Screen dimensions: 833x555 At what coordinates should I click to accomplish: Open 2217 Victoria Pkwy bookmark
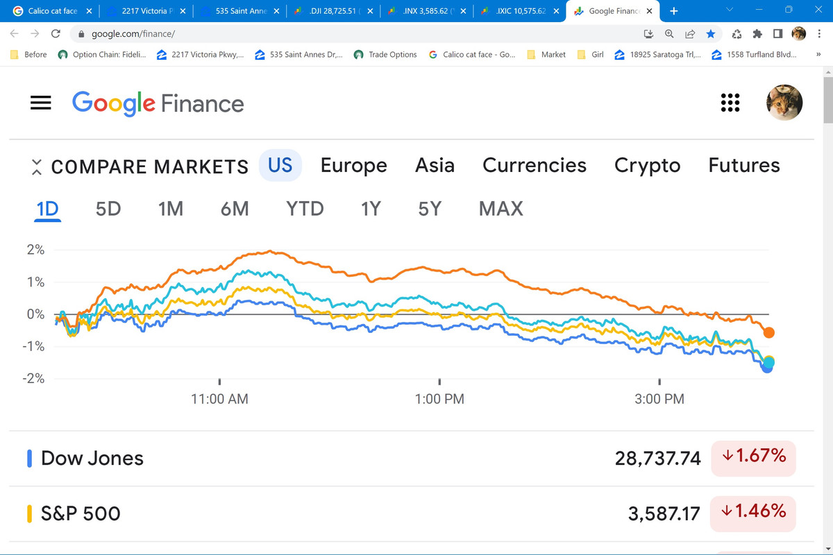pyautogui.click(x=201, y=54)
